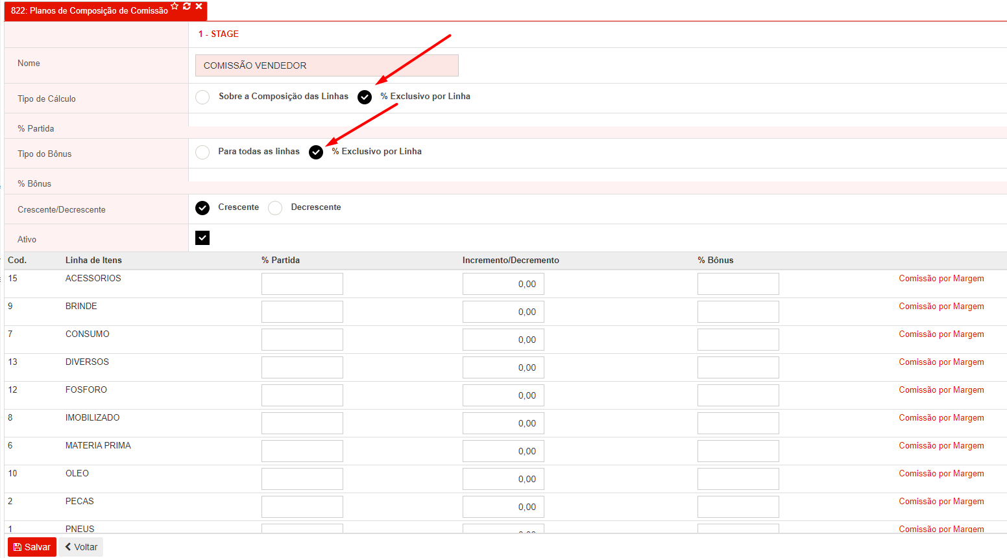Click Incremento/Decremento field for FOSFORO
The image size is (1007, 558).
[x=503, y=395]
